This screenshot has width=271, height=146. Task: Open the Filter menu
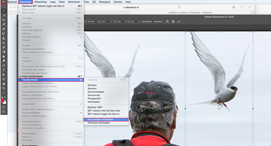86,2
